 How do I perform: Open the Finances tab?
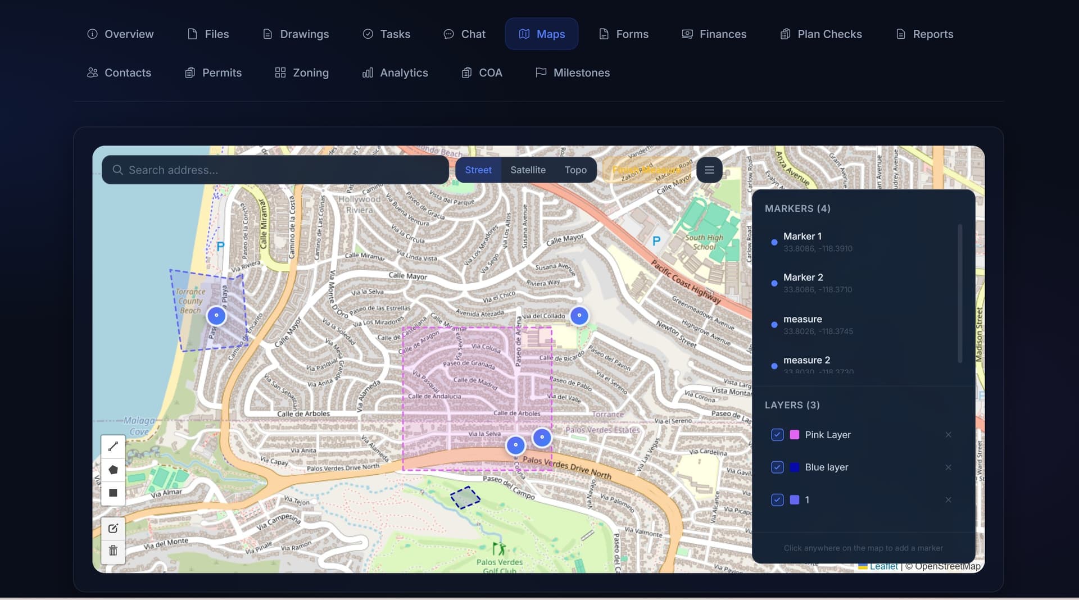coord(714,34)
